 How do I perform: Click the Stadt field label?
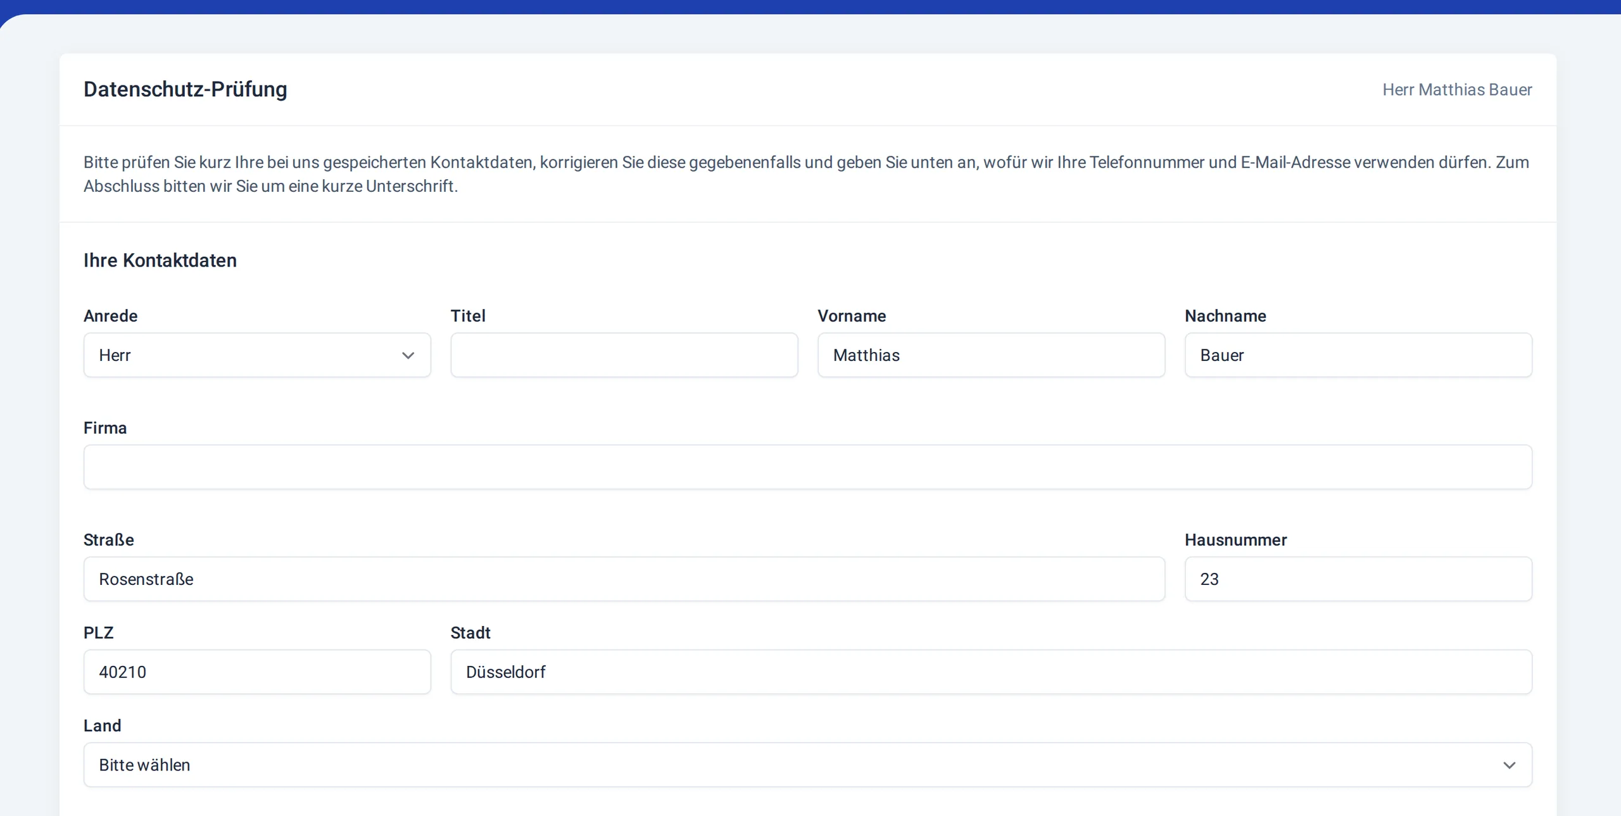(470, 633)
